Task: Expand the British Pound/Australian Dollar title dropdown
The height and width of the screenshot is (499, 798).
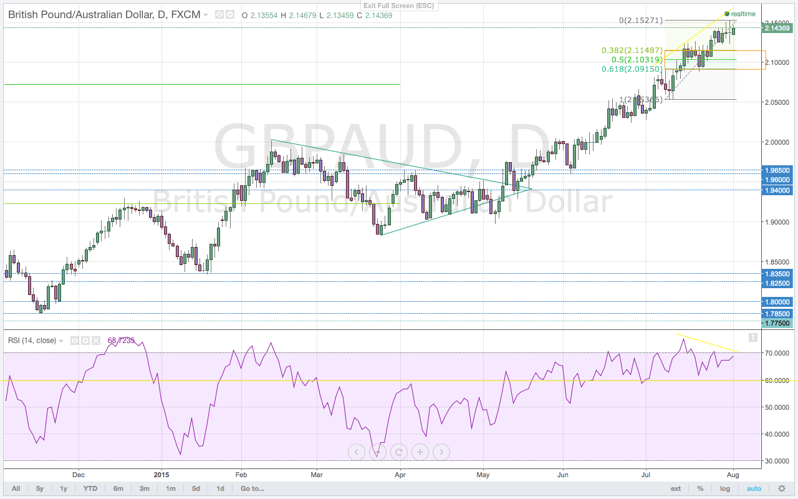Action: pos(206,15)
